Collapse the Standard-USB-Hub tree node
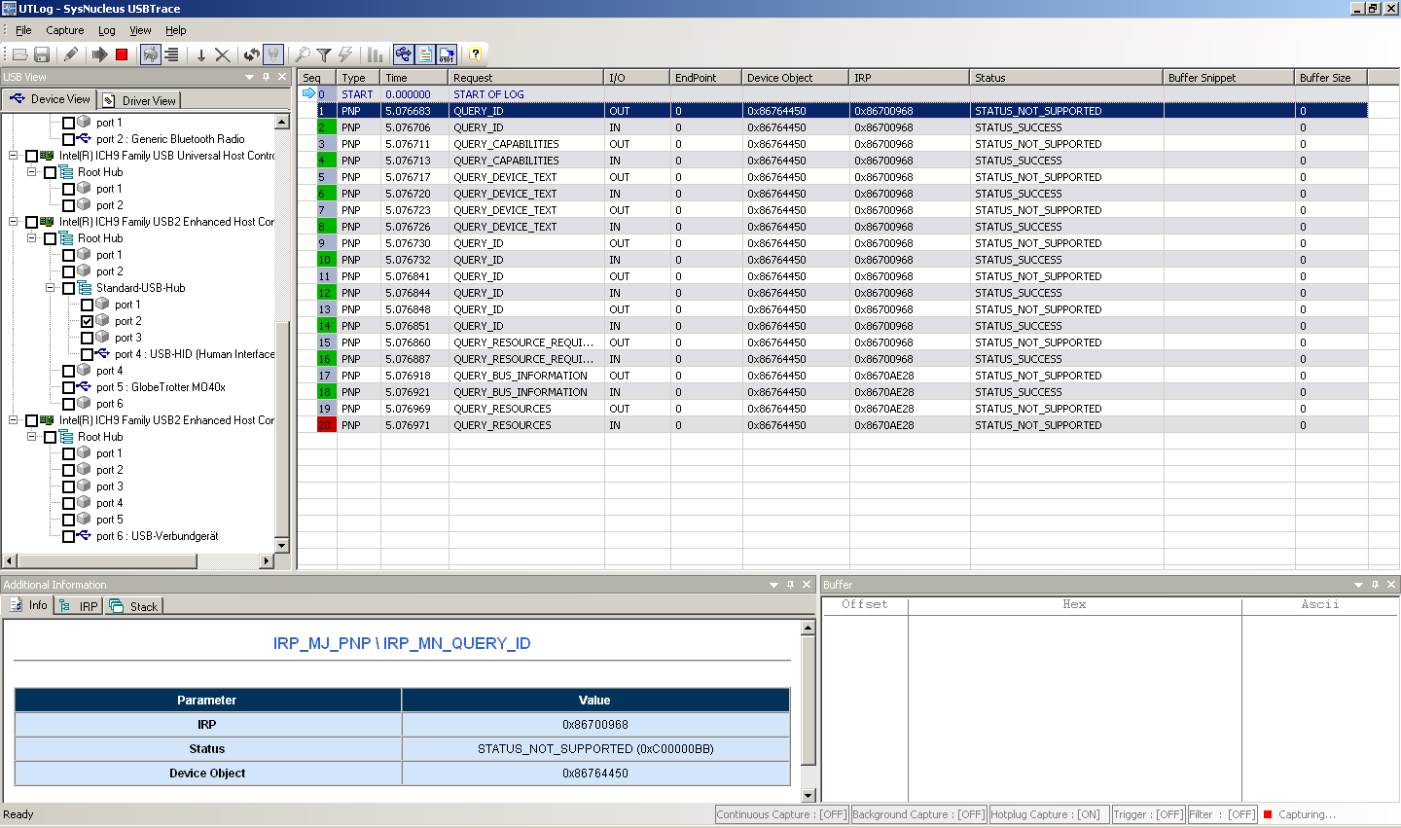 click(51, 288)
